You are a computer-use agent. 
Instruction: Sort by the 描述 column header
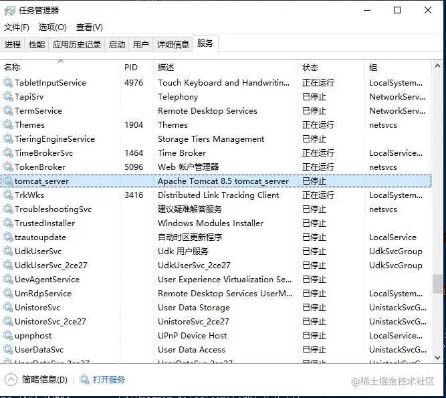[225, 67]
